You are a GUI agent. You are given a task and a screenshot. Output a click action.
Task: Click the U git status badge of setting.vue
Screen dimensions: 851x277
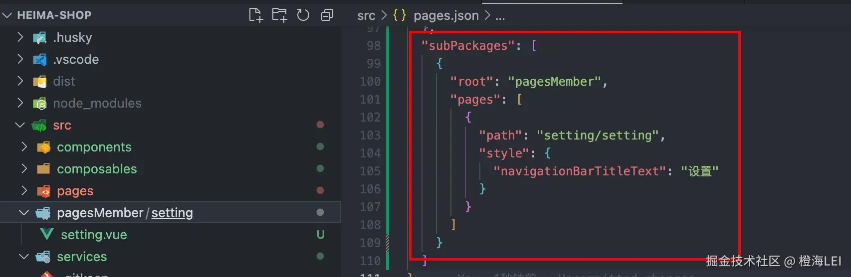[321, 235]
